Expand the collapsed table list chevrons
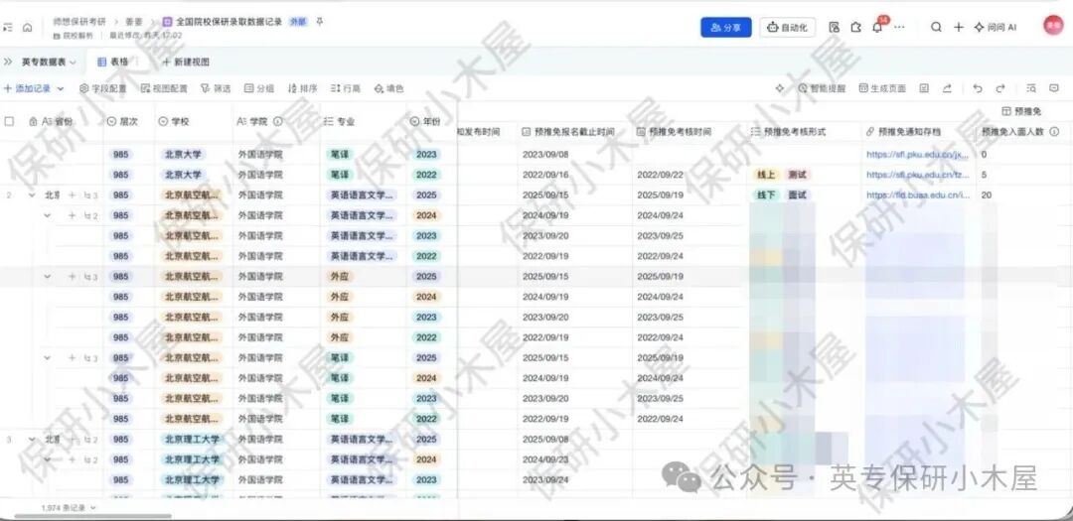Screen dimensions: 1073x521 8,62
